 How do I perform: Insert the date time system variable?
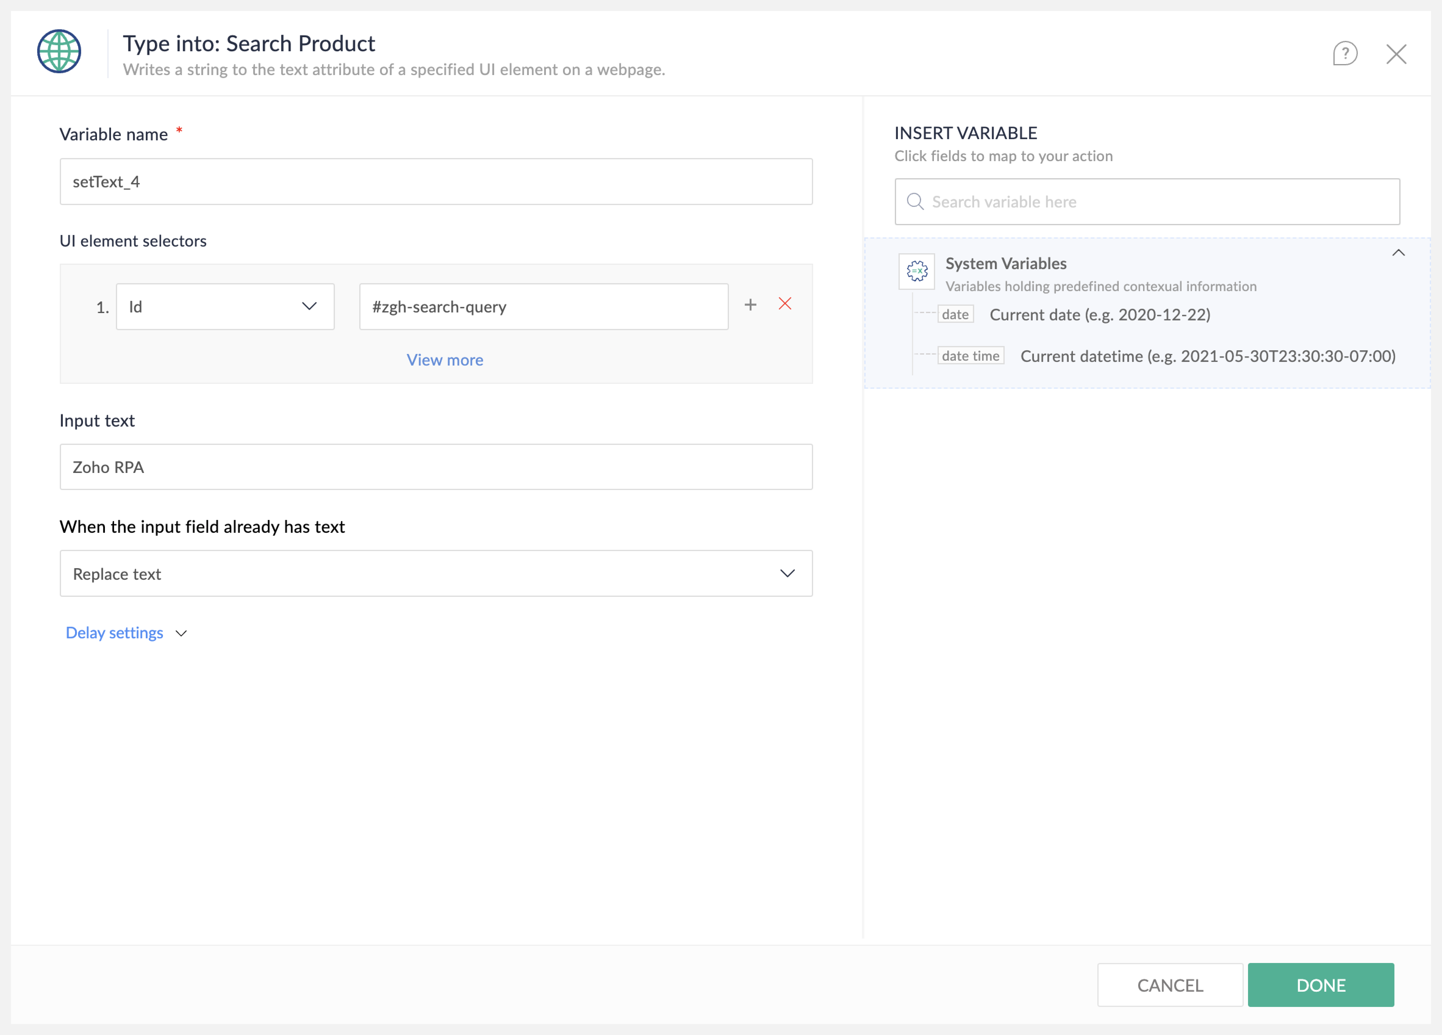click(x=970, y=355)
